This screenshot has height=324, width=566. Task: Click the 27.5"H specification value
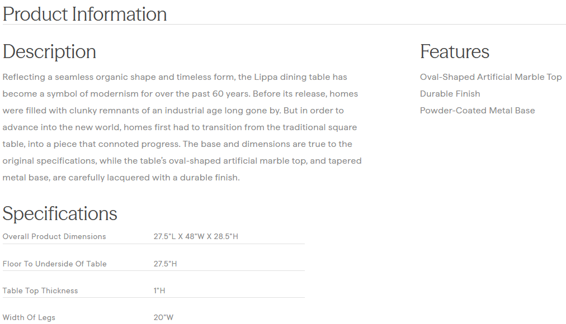click(x=165, y=264)
